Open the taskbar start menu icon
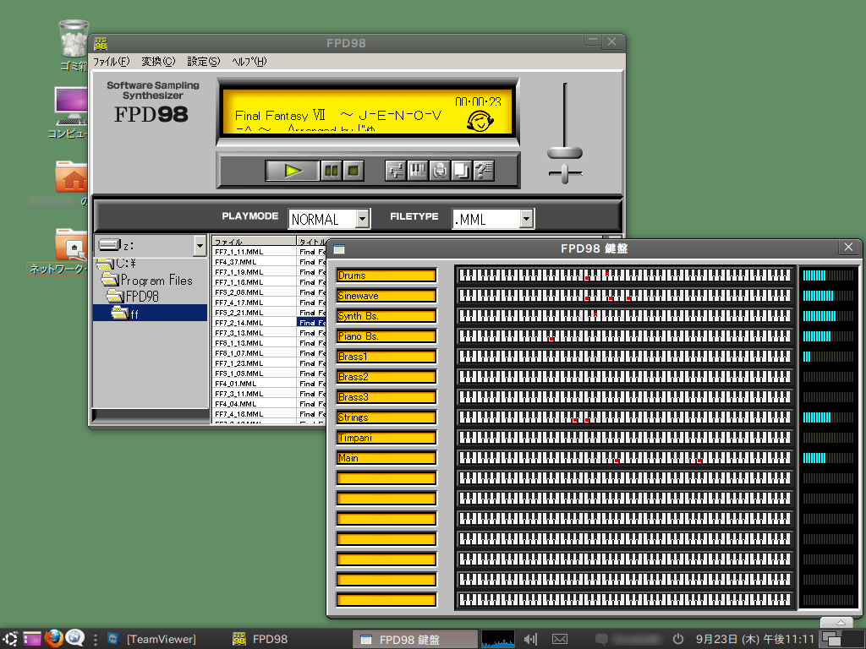 click(x=10, y=639)
